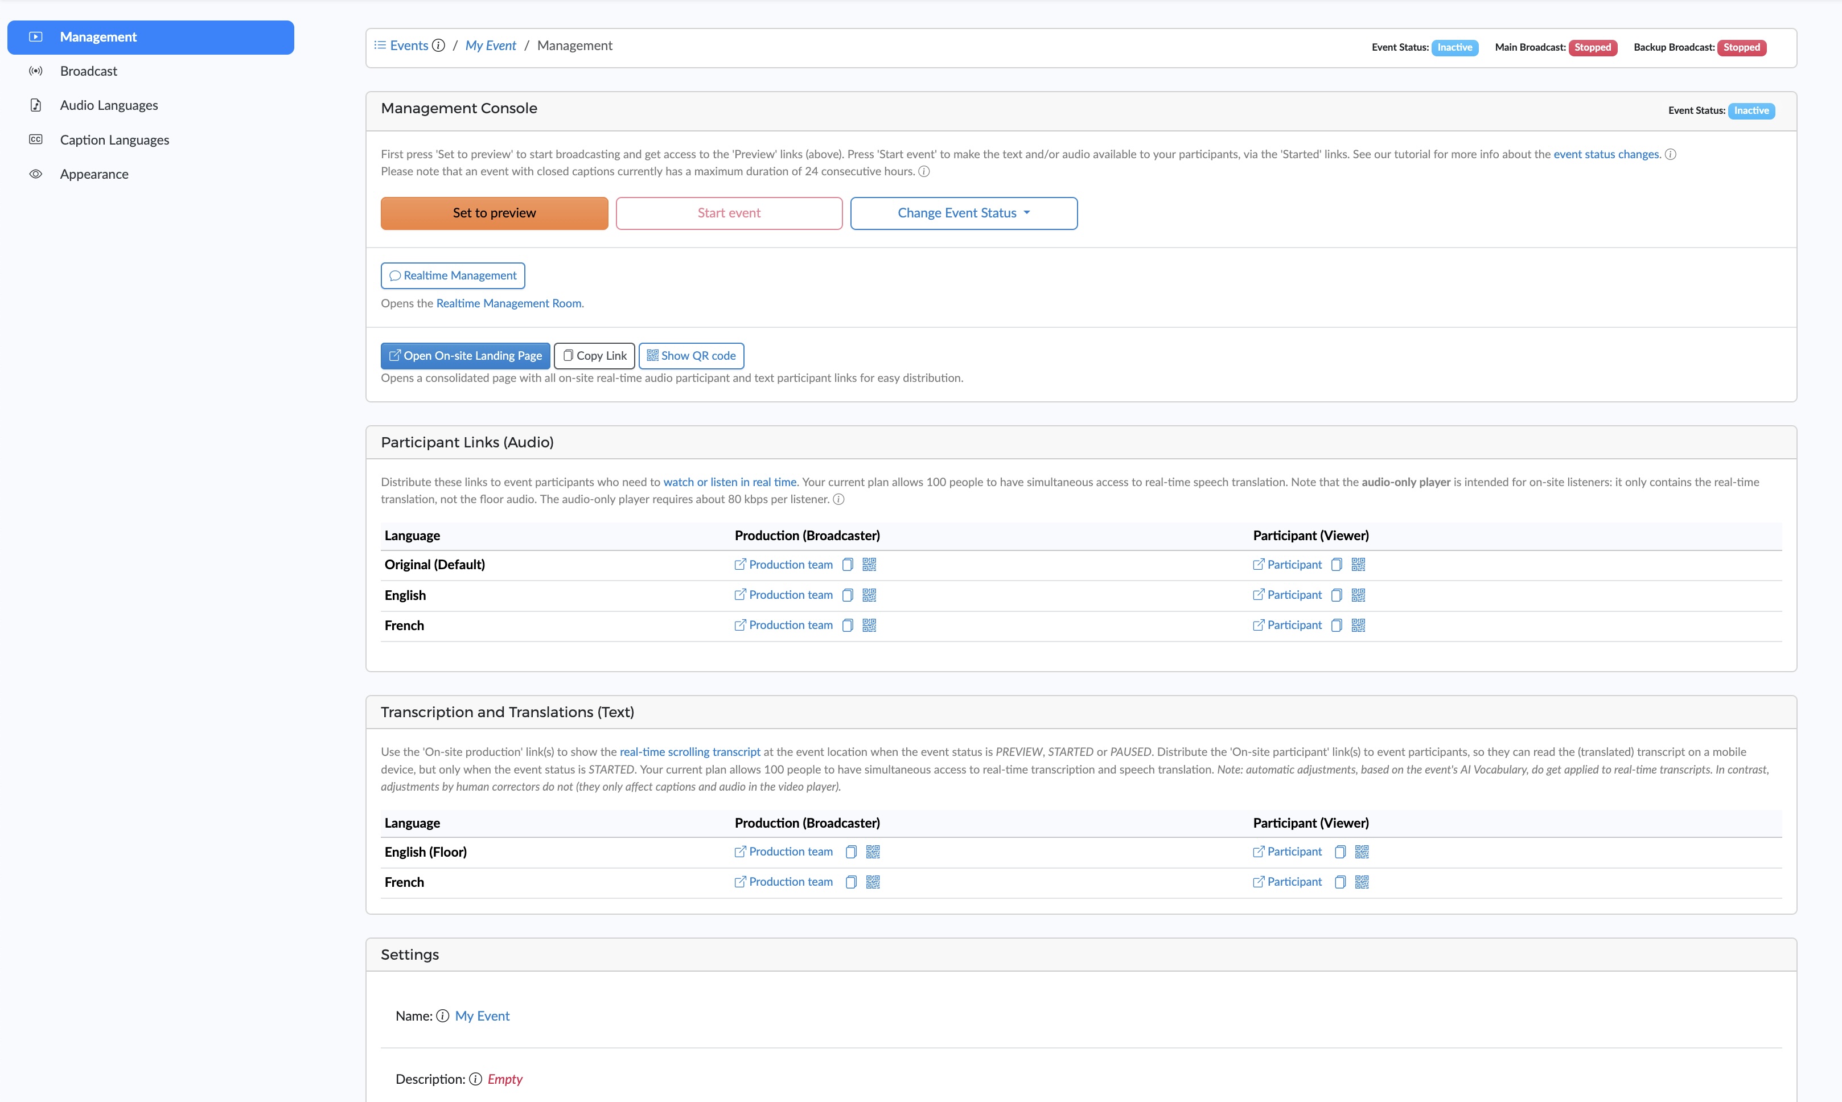The image size is (1842, 1102).
Task: Copy Original (Default) Participant audio link
Action: (x=1337, y=565)
